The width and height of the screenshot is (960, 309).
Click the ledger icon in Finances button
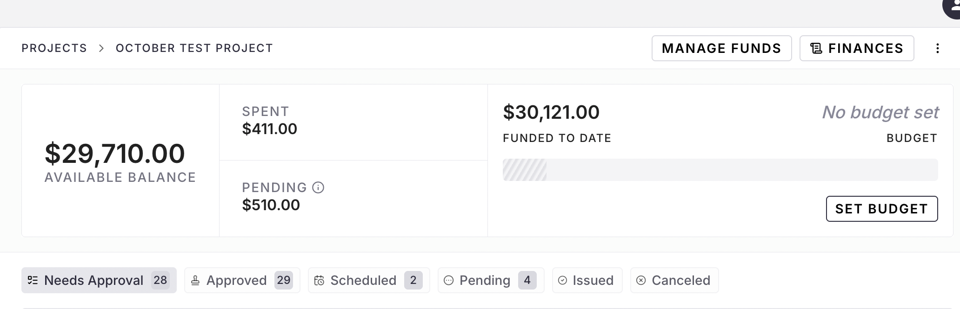pyautogui.click(x=816, y=48)
